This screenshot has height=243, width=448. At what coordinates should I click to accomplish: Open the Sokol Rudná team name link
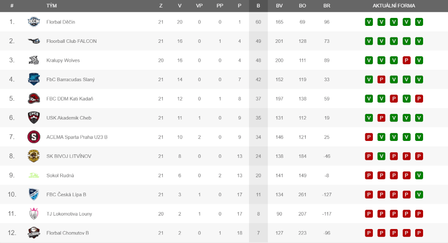coord(60,175)
